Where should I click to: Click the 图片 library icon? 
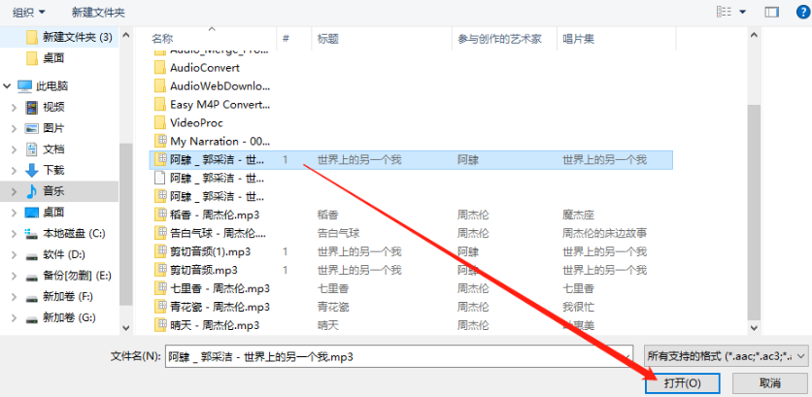[32, 128]
